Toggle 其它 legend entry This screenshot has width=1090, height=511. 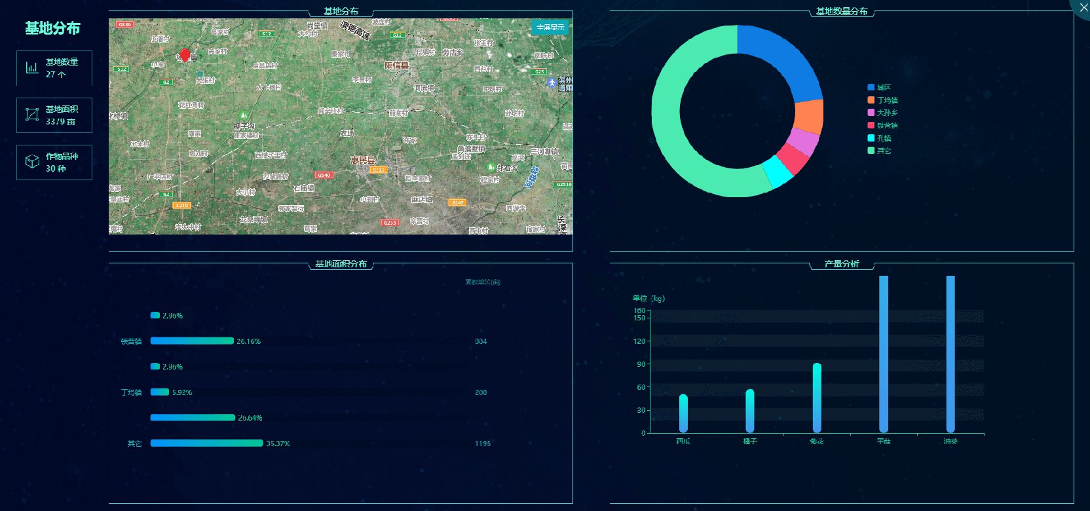879,151
